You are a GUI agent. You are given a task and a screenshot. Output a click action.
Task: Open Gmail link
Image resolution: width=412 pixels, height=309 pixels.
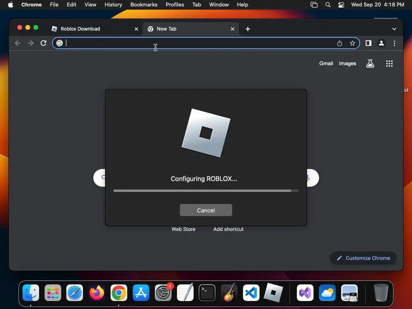coord(326,63)
